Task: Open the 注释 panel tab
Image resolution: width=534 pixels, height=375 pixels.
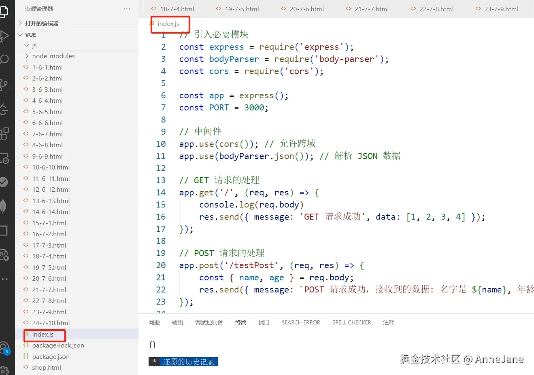Action: pos(389,322)
